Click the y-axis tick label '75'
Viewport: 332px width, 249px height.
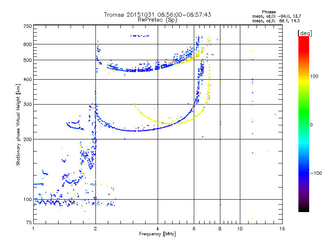click(x=29, y=222)
